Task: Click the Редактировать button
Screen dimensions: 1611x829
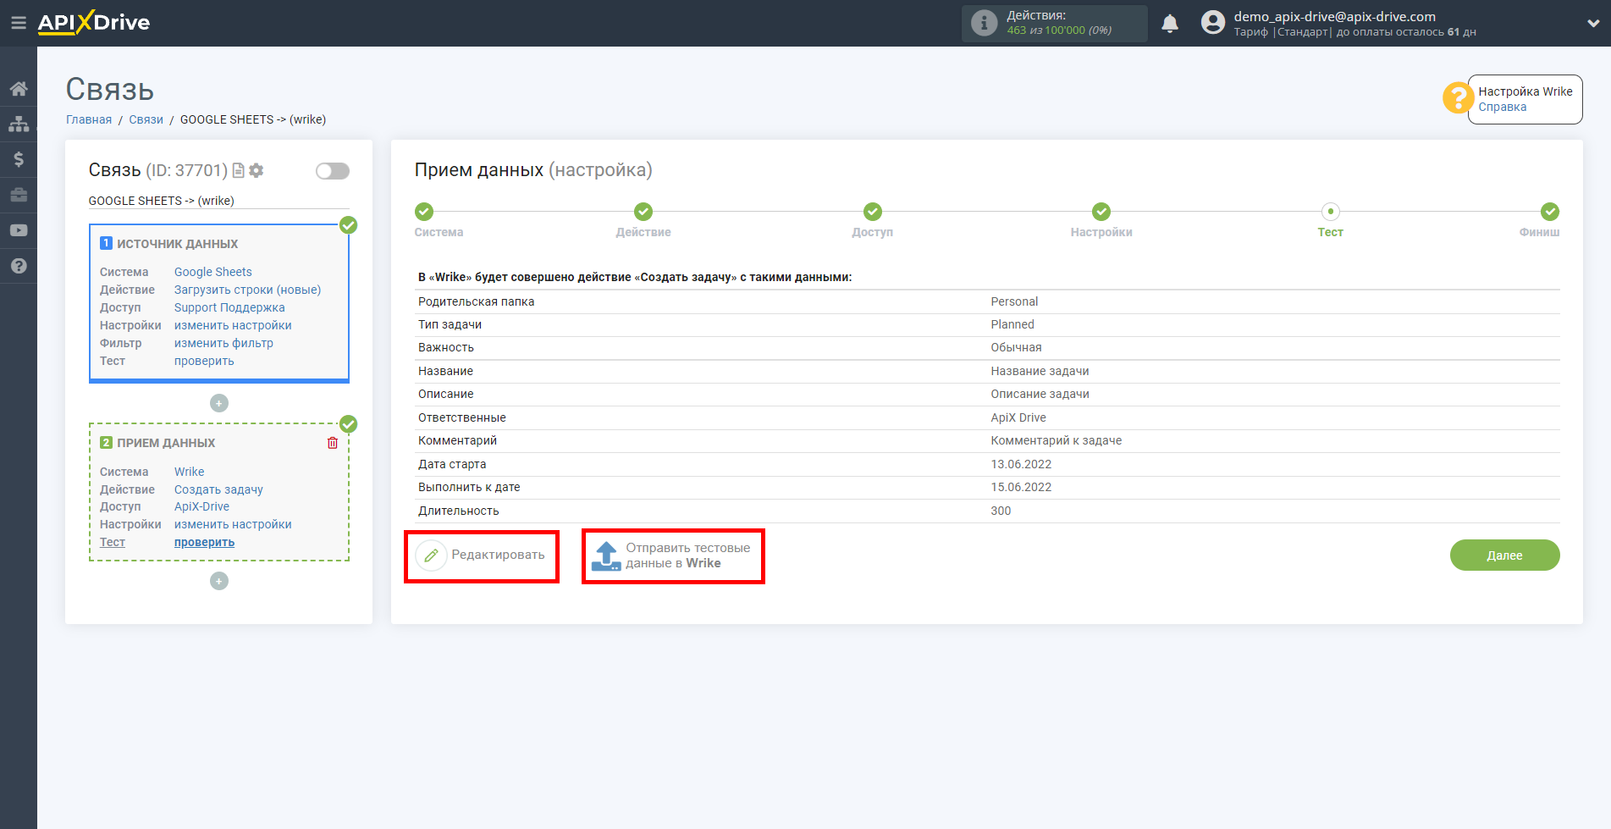Action: tap(481, 555)
